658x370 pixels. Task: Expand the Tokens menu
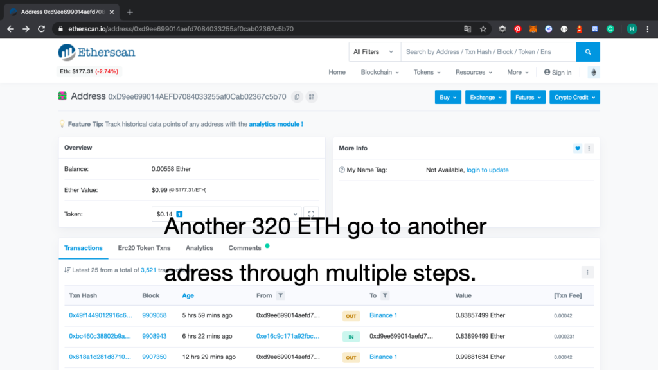pyautogui.click(x=427, y=72)
